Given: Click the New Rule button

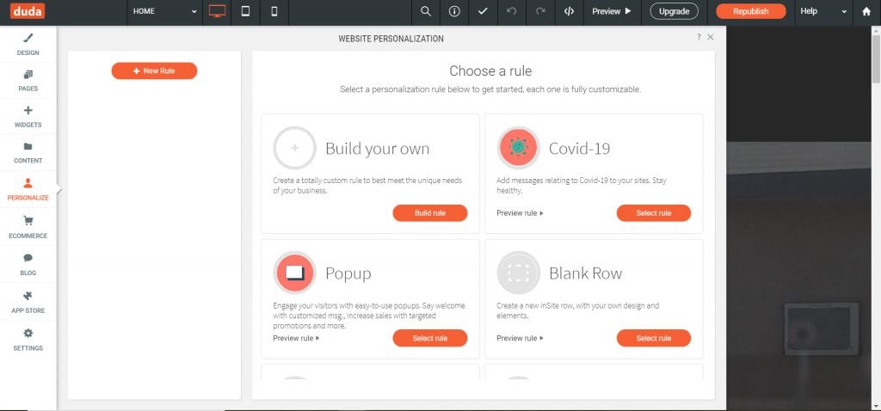Looking at the screenshot, I should (155, 71).
